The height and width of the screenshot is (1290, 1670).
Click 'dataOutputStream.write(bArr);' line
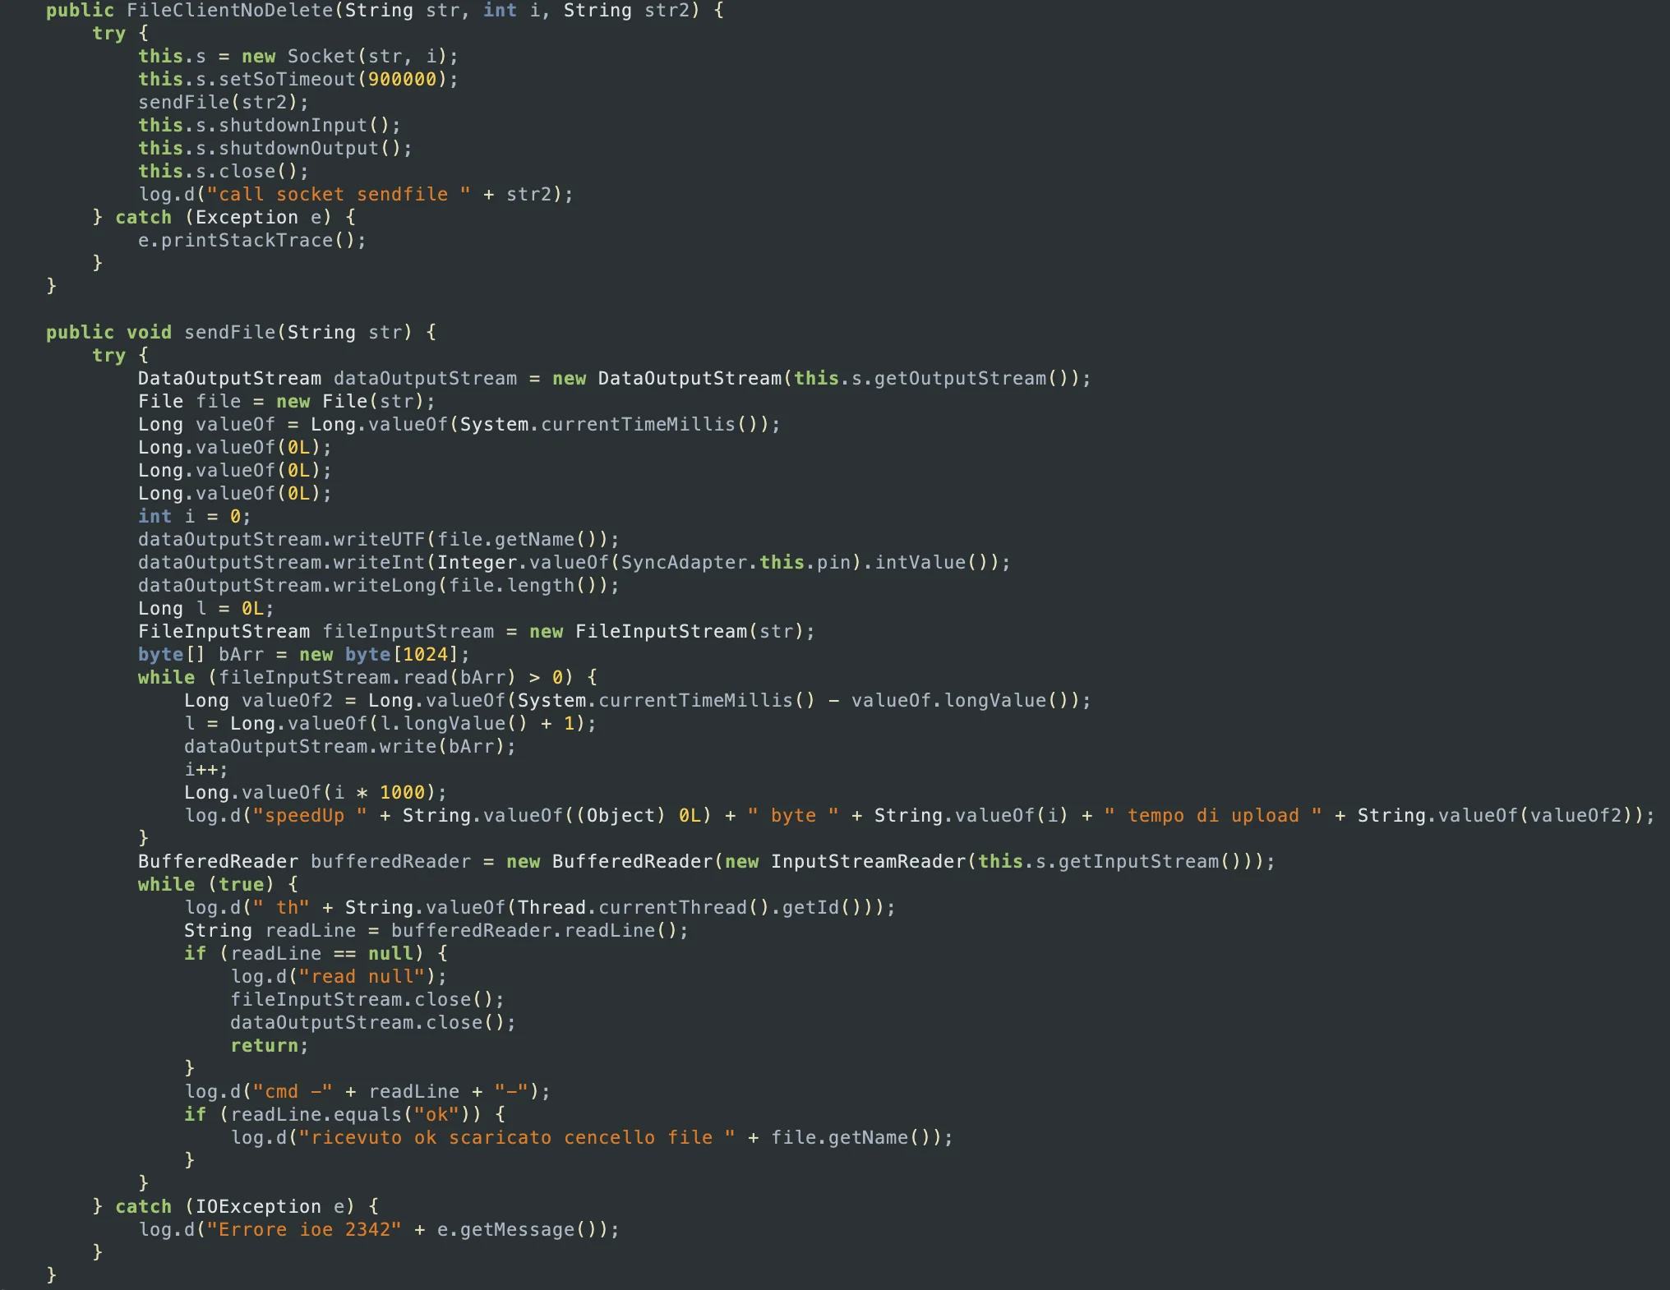(350, 747)
